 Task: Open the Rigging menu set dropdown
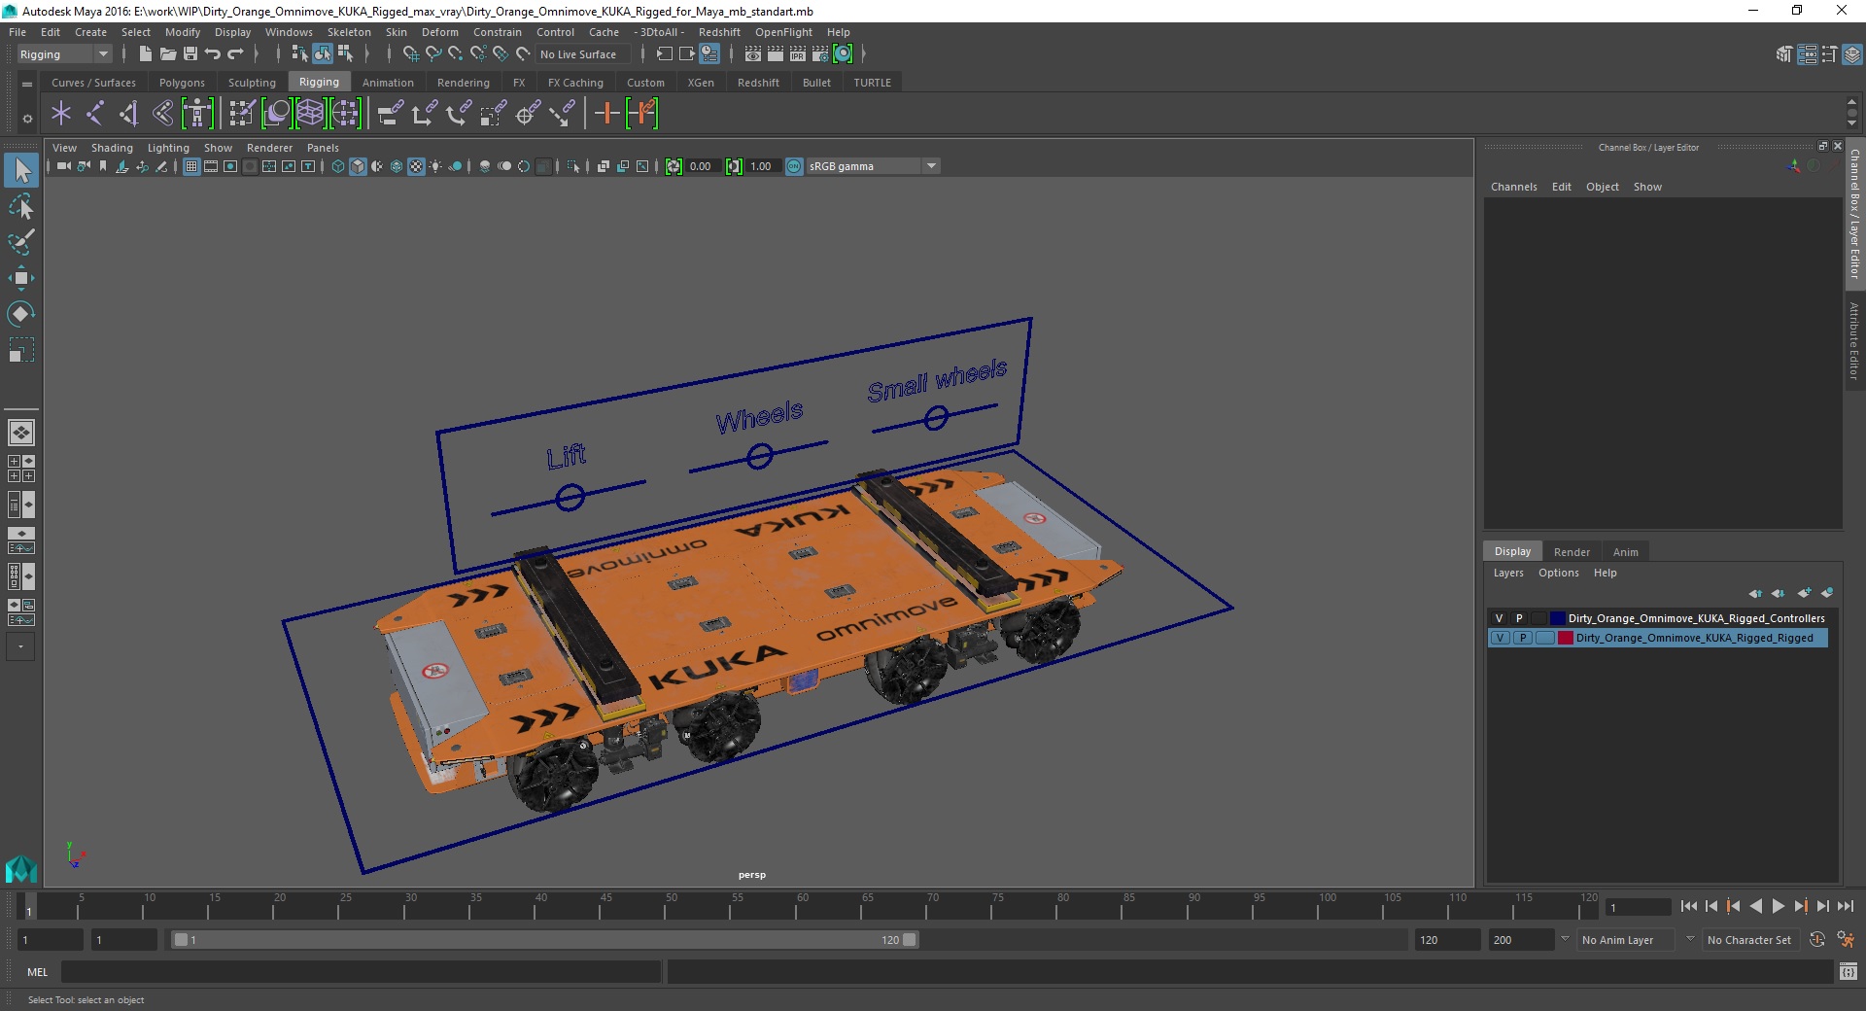click(64, 54)
